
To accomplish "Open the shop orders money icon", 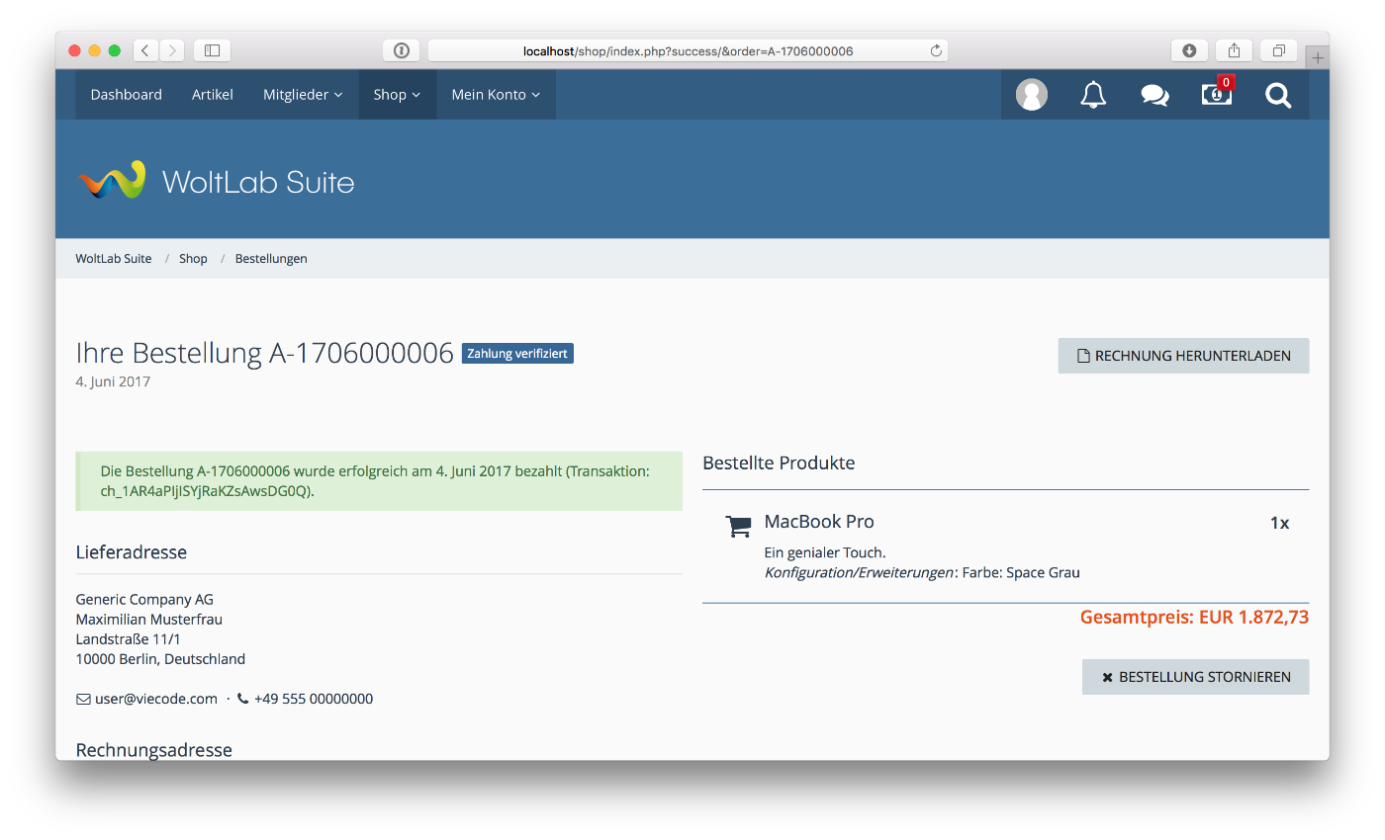I will 1217,95.
